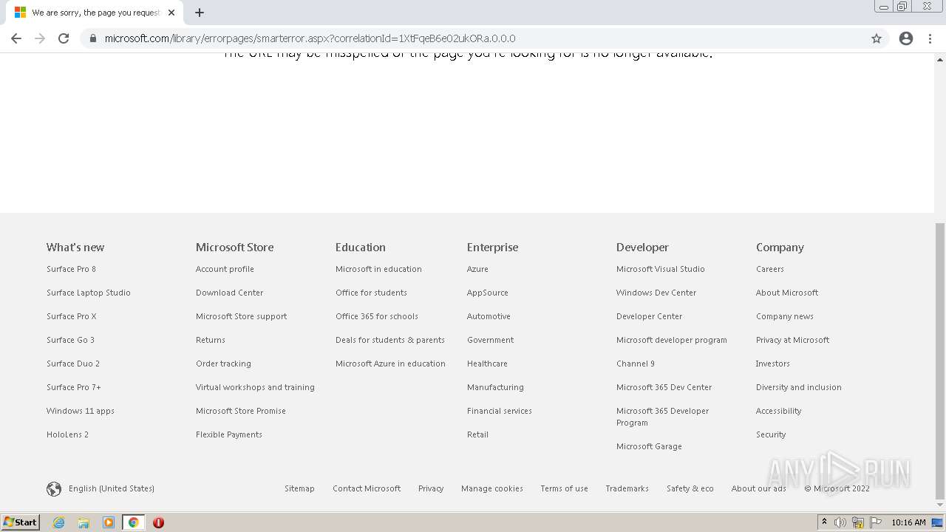Click the scrollbar down arrow
This screenshot has width=946, height=532.
(x=940, y=505)
